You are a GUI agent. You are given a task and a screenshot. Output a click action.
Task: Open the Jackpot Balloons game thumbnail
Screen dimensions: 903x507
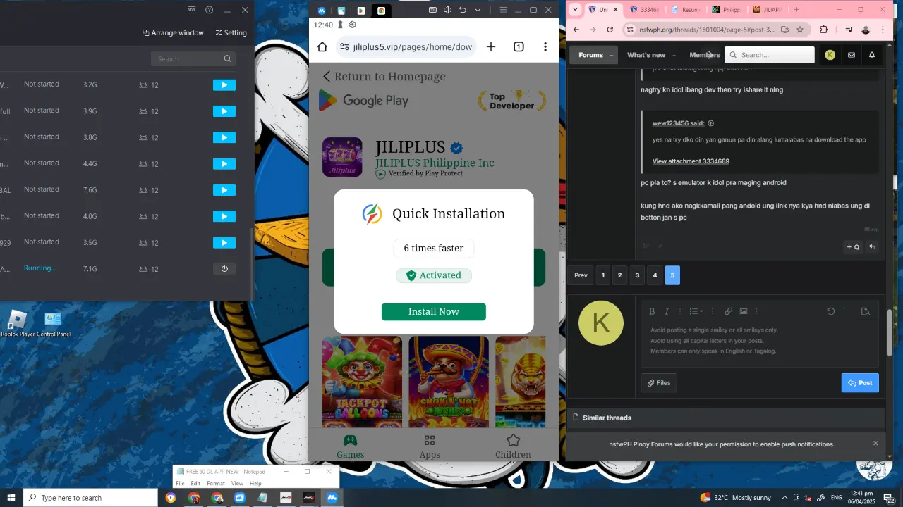pos(362,382)
